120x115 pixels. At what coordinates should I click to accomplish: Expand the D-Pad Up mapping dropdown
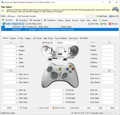click(x=63, y=90)
